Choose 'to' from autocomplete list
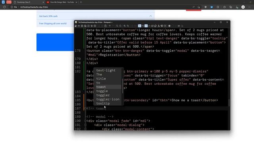Screen dimensions: 254x142 (x=98, y=83)
